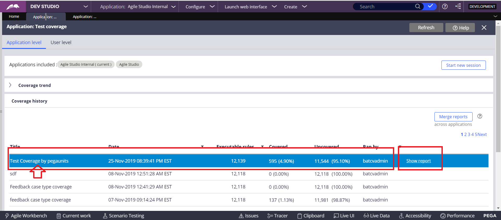Click Show report link

[419, 161]
